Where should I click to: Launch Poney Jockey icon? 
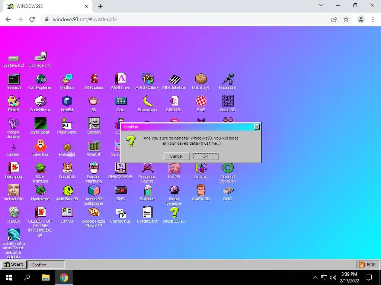click(14, 123)
